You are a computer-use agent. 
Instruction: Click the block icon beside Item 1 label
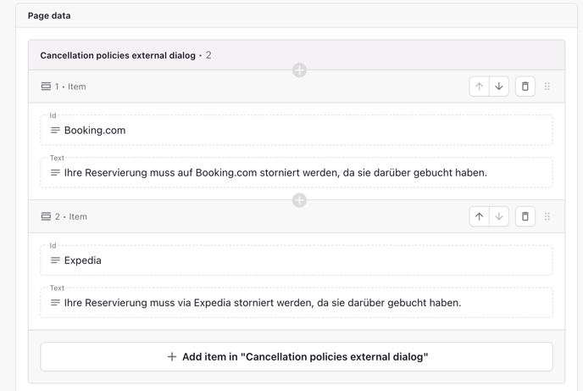pos(46,87)
